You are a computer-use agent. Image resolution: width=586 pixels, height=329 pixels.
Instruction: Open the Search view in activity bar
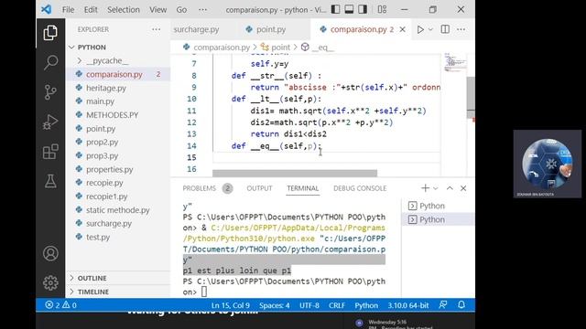50,62
